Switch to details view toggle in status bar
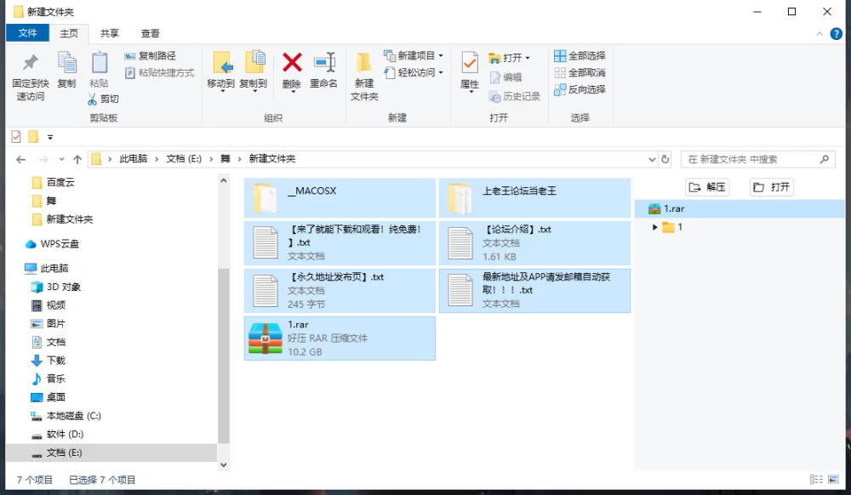 coord(816,480)
